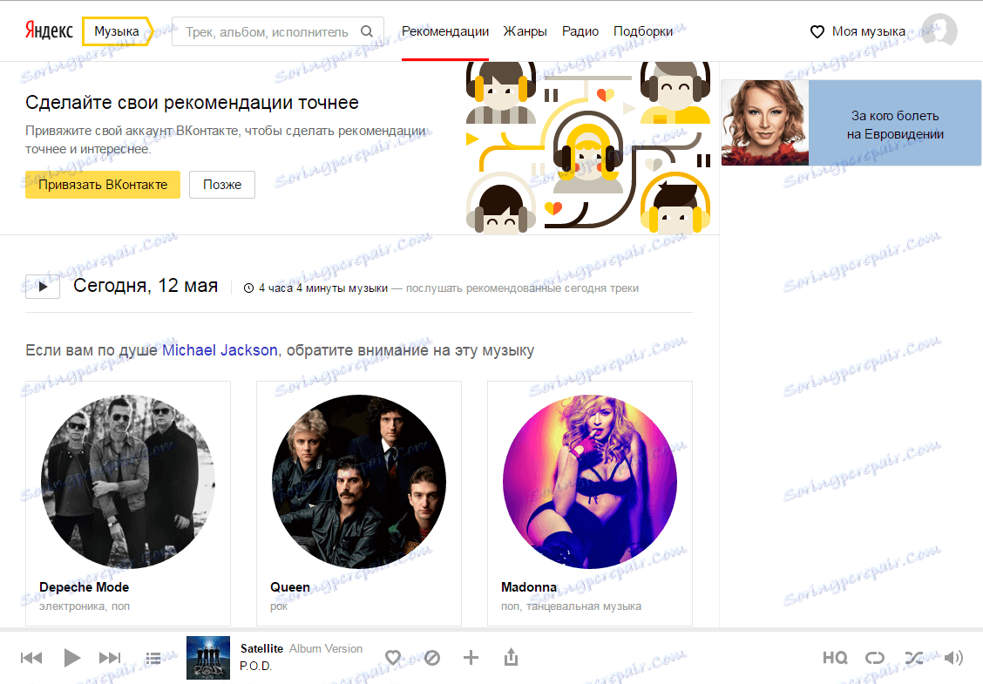Viewport: 983px width, 684px height.
Task: Toggle repeat mode in player
Action: [875, 658]
